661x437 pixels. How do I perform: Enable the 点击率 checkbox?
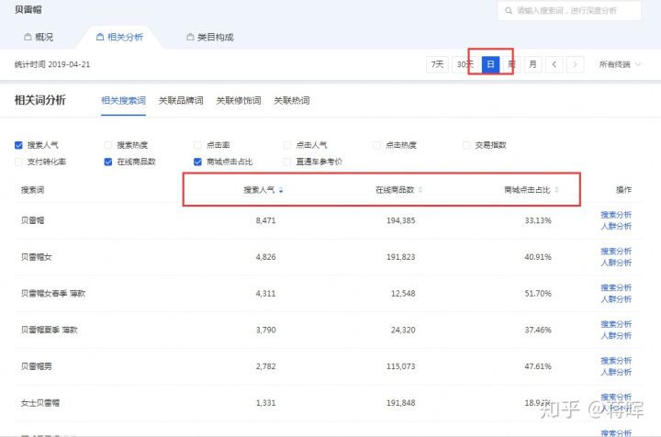pos(197,145)
